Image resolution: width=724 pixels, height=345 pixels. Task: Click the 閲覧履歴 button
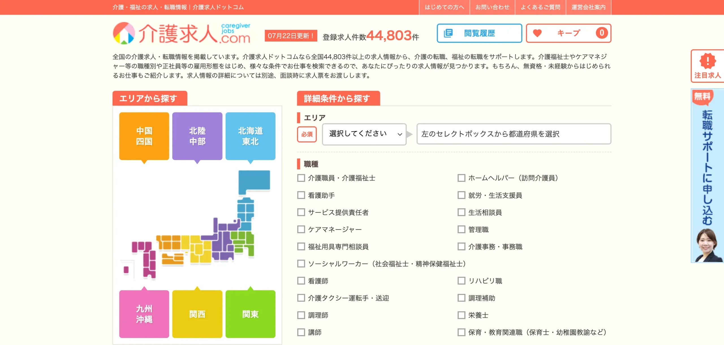pyautogui.click(x=479, y=33)
